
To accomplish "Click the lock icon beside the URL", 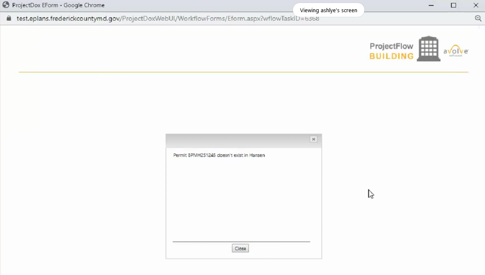I will pyautogui.click(x=9, y=19).
